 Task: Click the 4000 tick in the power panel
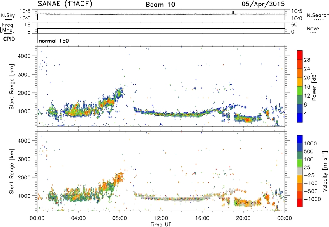24,56
